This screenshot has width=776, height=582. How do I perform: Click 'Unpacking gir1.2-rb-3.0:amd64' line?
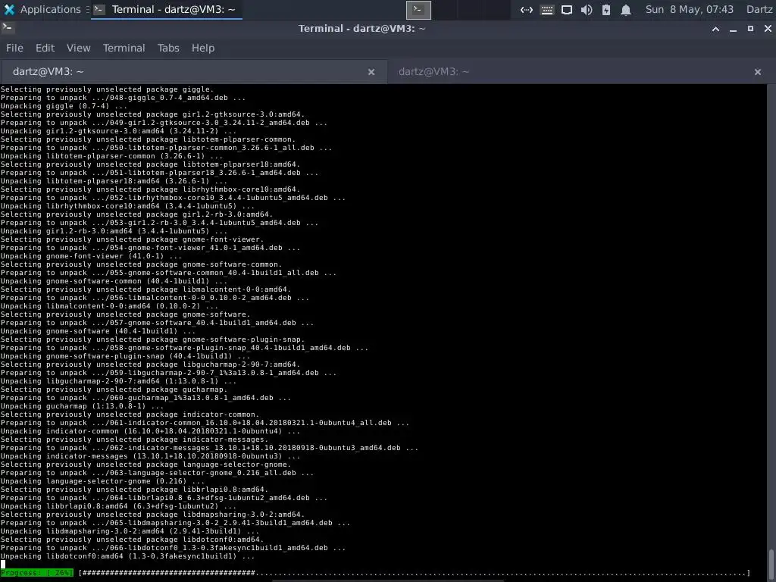coord(114,231)
